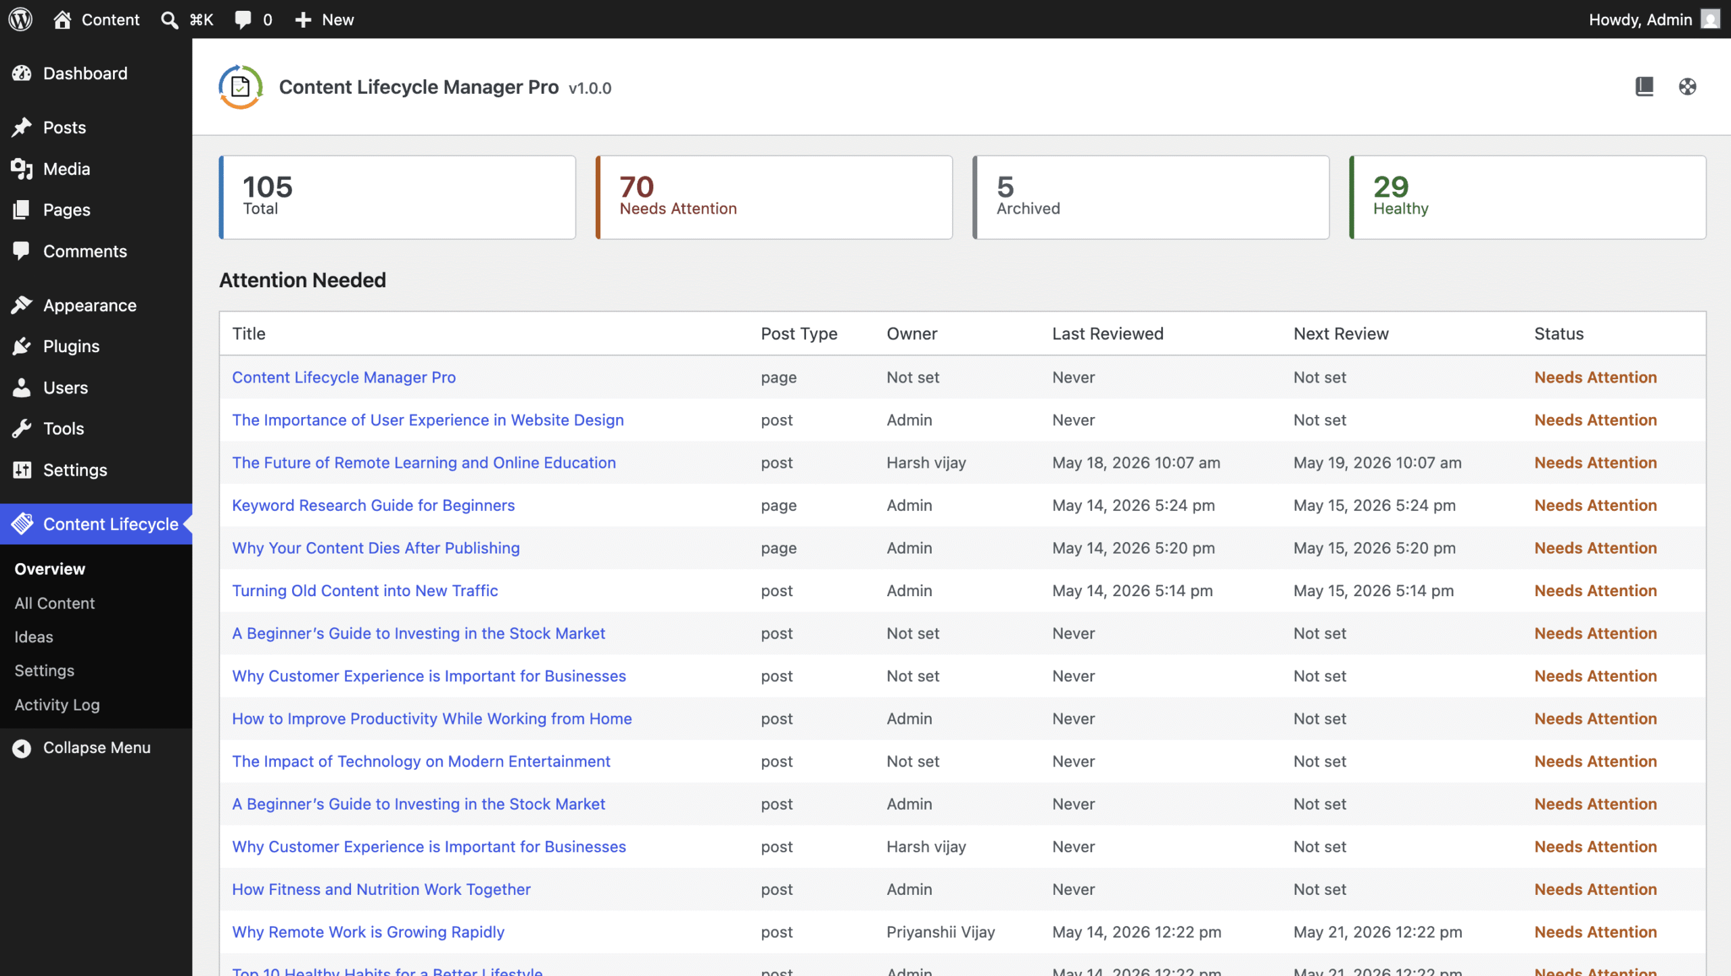Click the home icon beside Content
Image resolution: width=1731 pixels, height=976 pixels.
(62, 19)
